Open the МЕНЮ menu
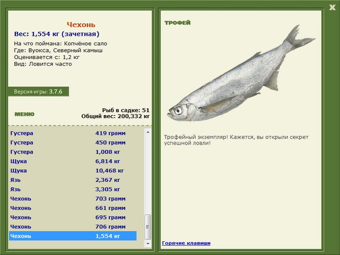 (x=24, y=114)
